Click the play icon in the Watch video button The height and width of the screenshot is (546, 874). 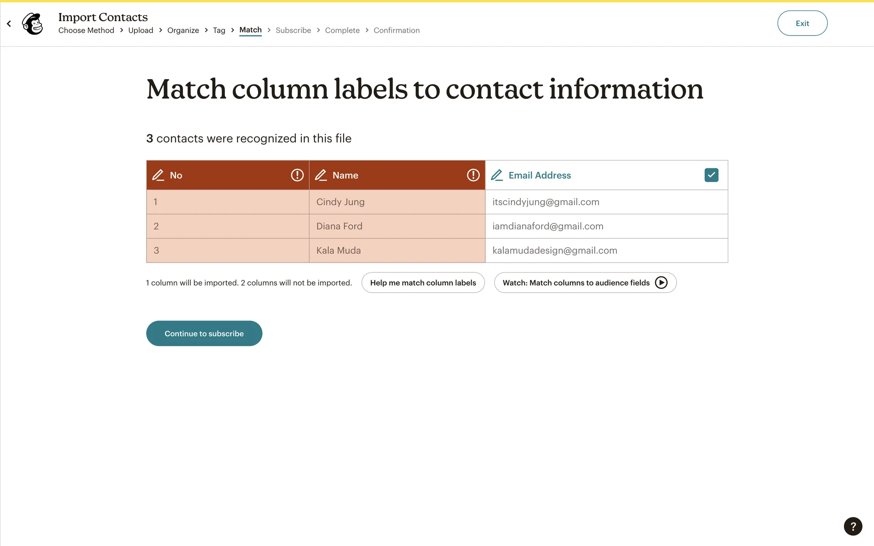click(x=661, y=283)
